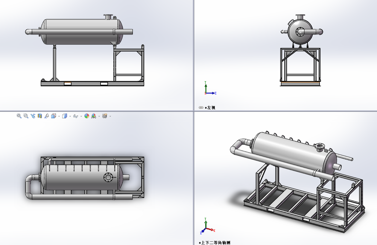Click the Edit Appearance color ball icon

[x=87, y=116]
